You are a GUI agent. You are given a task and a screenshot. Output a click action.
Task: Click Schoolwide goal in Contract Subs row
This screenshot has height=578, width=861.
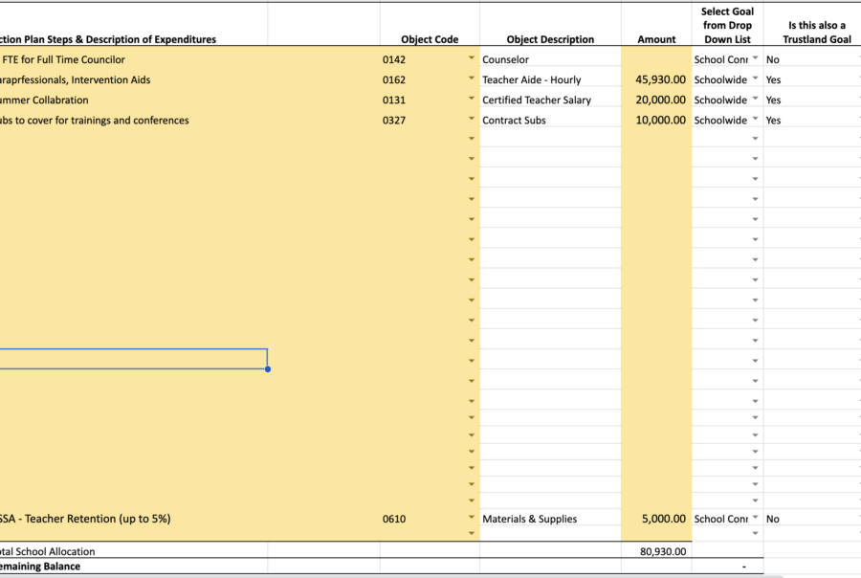coord(720,121)
